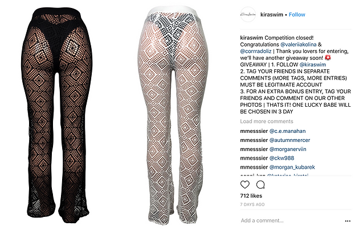This screenshot has width=359, height=230.
Task: Like the post with heart icon
Action: pyautogui.click(x=245, y=185)
